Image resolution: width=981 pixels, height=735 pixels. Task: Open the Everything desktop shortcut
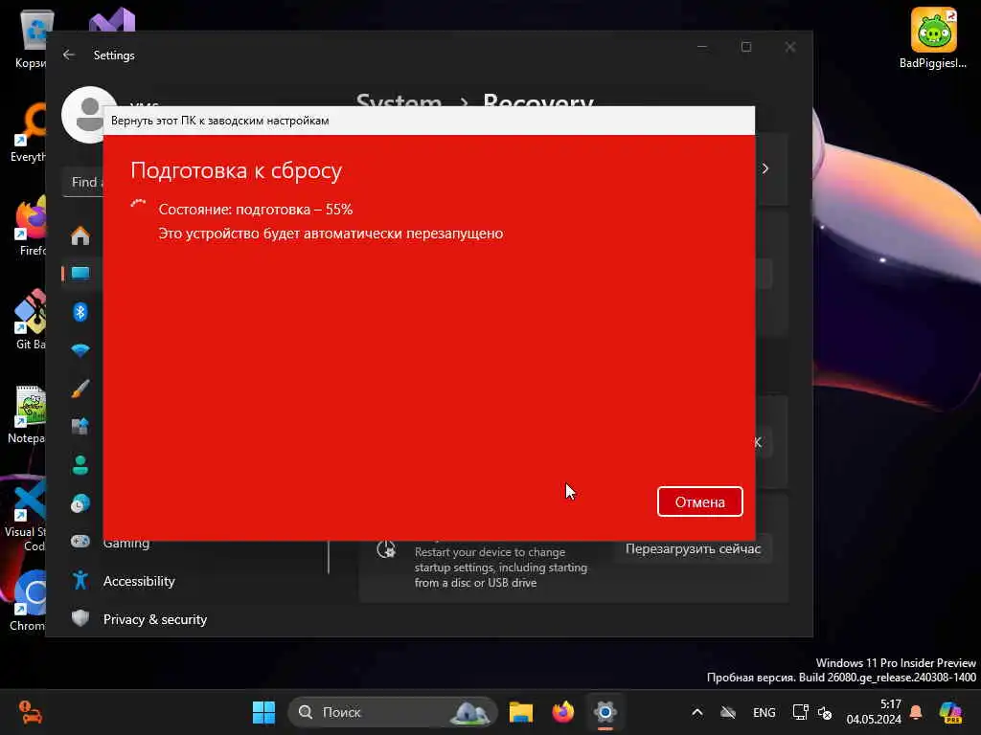coord(28,131)
